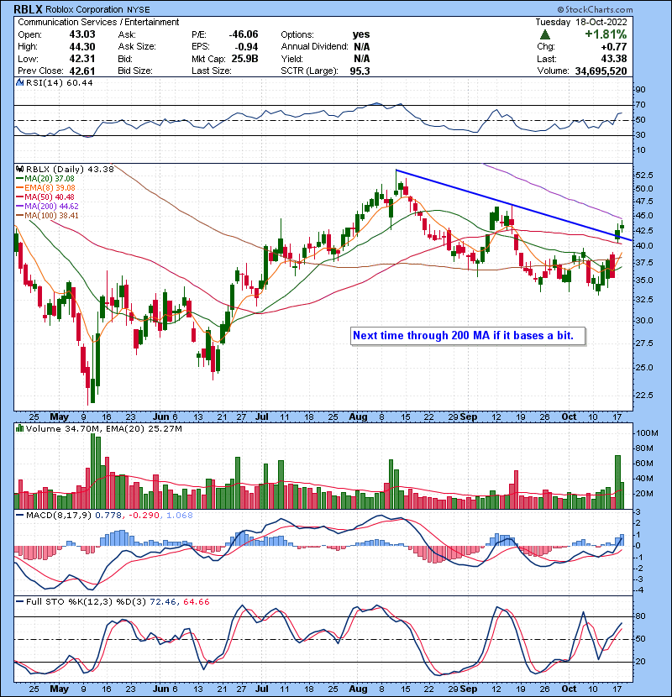Click Communication Services / Entertainment sector text
This screenshot has width=672, height=697.
(x=98, y=22)
